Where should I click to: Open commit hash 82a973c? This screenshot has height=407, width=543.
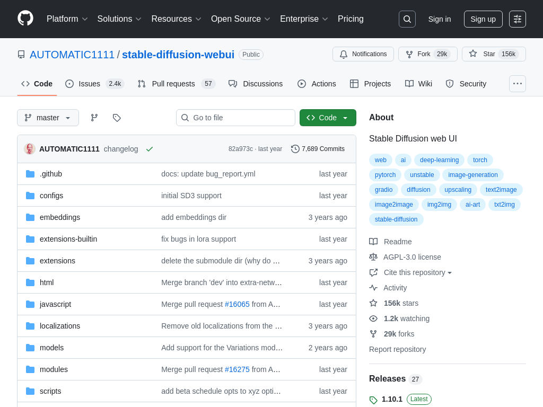point(240,149)
